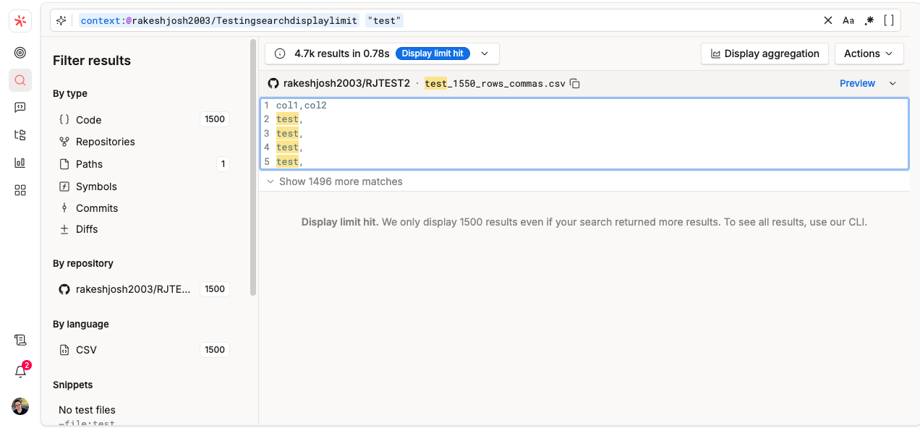Select the Commits filter type

95,207
